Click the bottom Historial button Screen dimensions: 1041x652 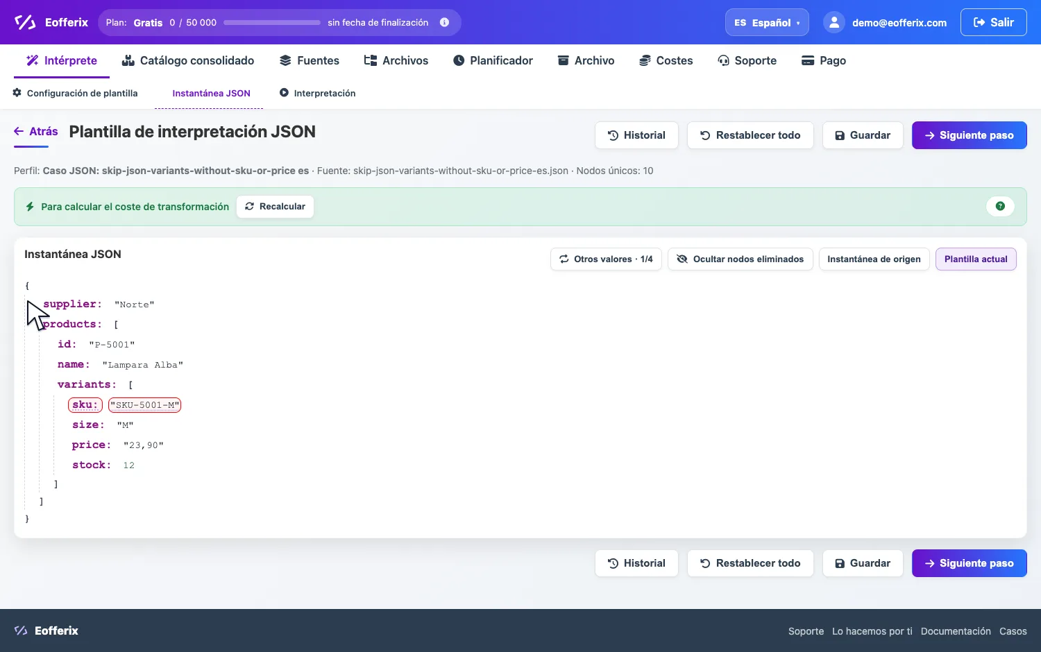[636, 563]
